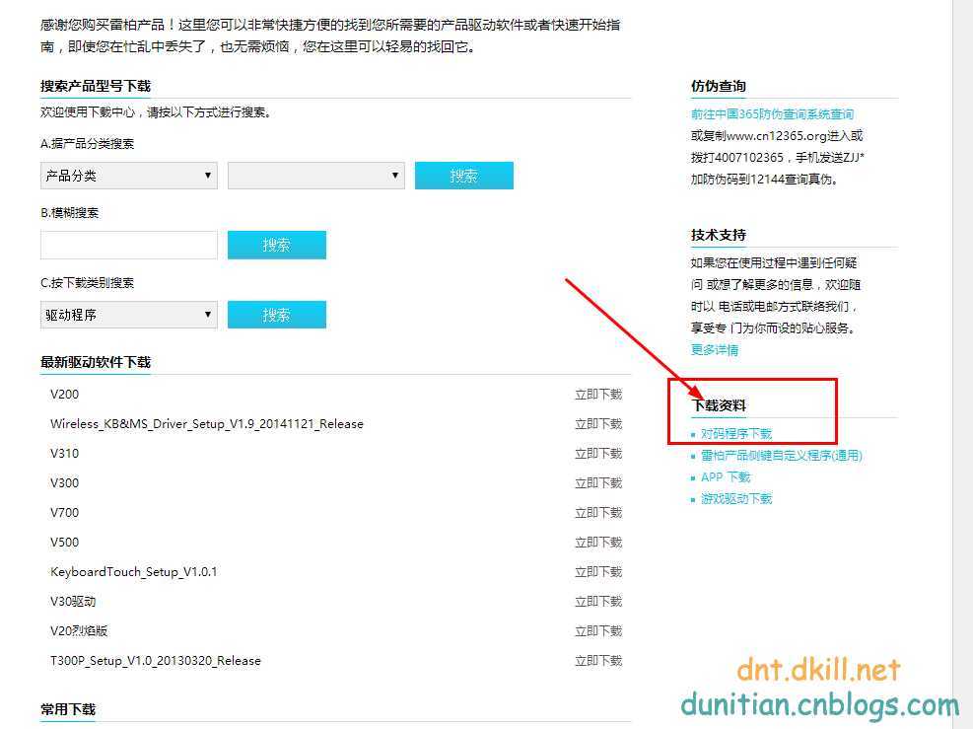Open the 产品分类 category dropdown
The width and height of the screenshot is (973, 729).
129,176
